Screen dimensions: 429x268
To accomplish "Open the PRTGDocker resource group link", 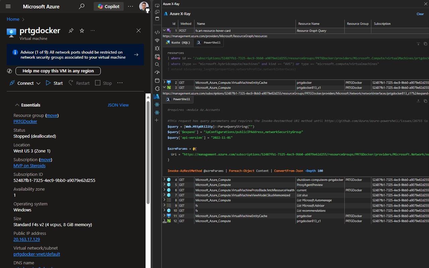I will tap(25, 121).
